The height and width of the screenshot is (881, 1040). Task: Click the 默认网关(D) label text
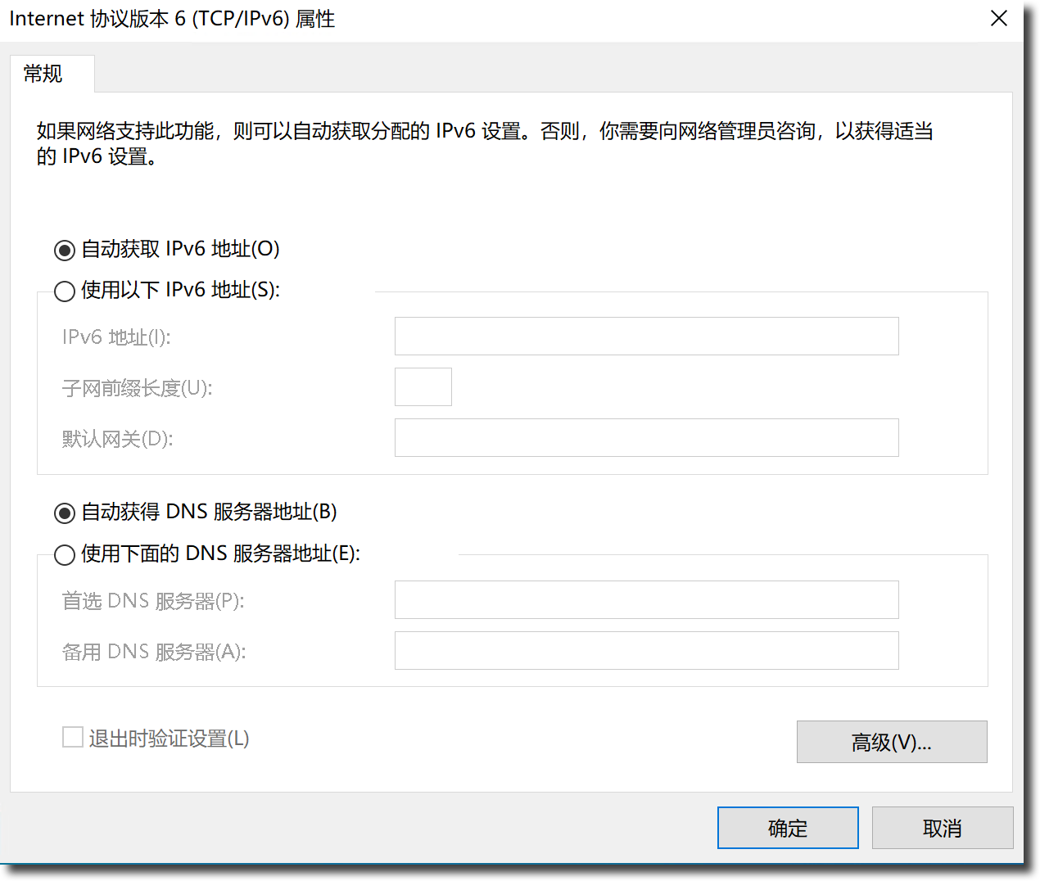[x=117, y=439]
